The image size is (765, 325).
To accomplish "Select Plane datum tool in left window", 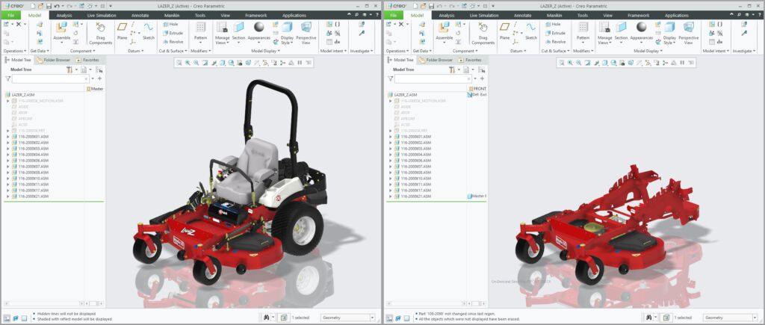I will 122,31.
